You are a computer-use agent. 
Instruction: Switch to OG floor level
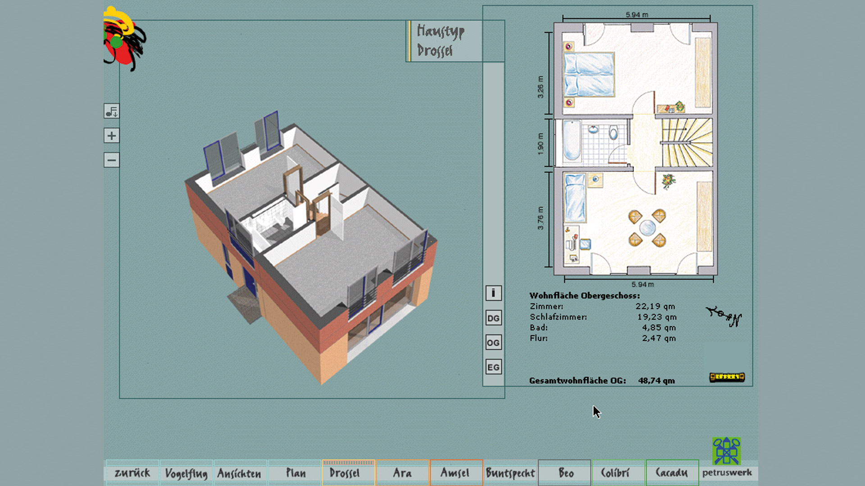(493, 342)
